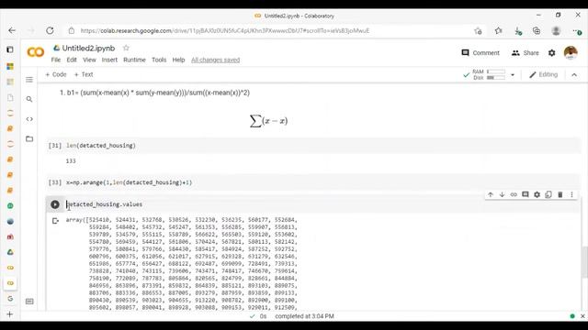
Task: Click the RAM Disk usage indicator
Action: pos(489,74)
